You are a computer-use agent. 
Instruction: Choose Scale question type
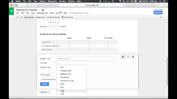(x=71, y=84)
